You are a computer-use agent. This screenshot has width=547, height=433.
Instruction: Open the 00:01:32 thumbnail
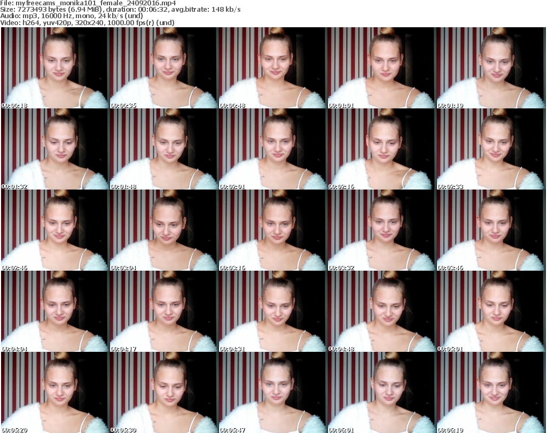click(54, 149)
